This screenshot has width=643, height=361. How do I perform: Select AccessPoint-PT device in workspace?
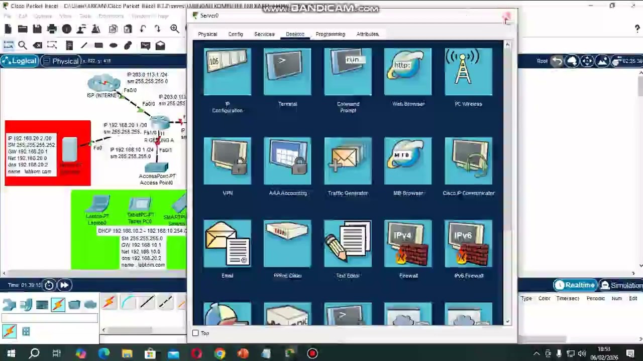click(x=157, y=168)
